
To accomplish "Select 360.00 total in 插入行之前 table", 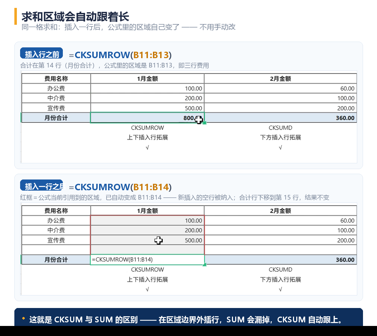I will 280,118.
